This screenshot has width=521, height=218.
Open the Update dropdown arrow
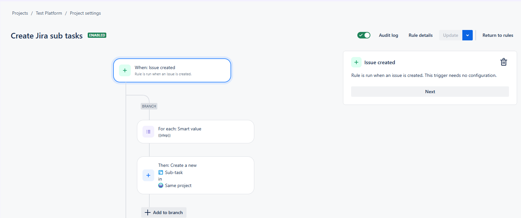pyautogui.click(x=468, y=35)
